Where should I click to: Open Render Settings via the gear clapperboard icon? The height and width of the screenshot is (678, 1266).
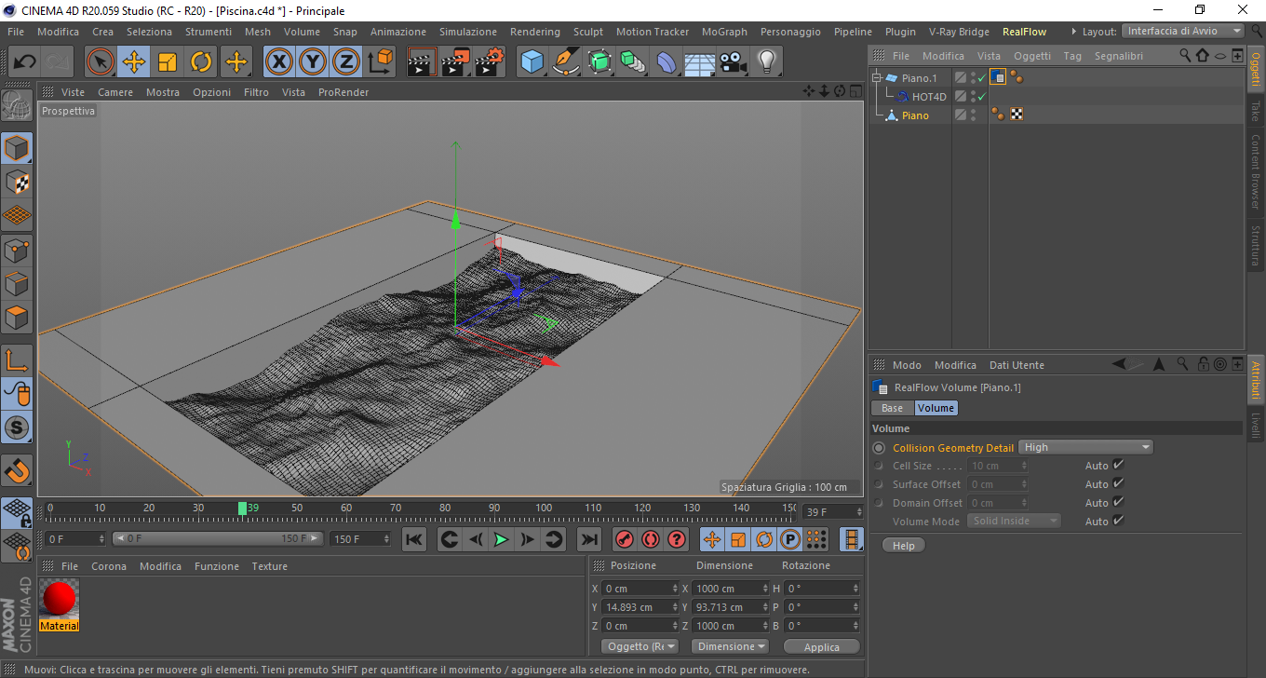[x=490, y=62]
